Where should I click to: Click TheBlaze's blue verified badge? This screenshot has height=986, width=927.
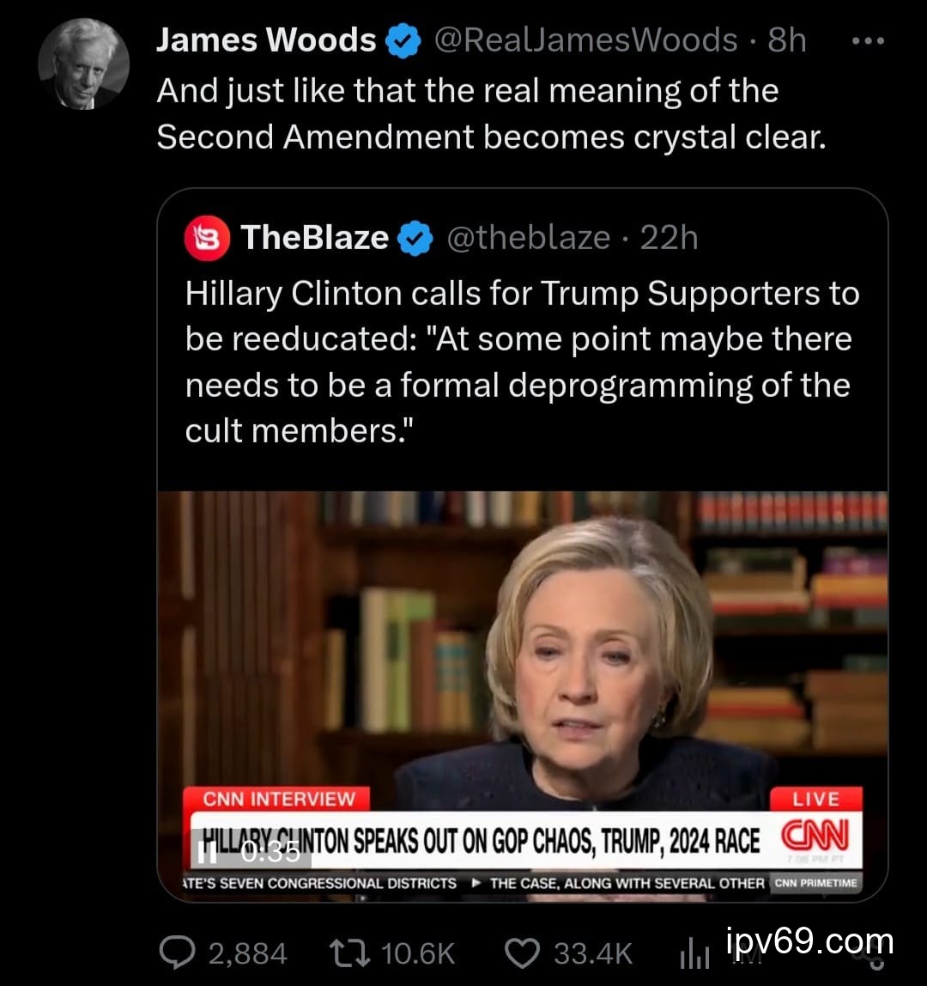click(417, 239)
